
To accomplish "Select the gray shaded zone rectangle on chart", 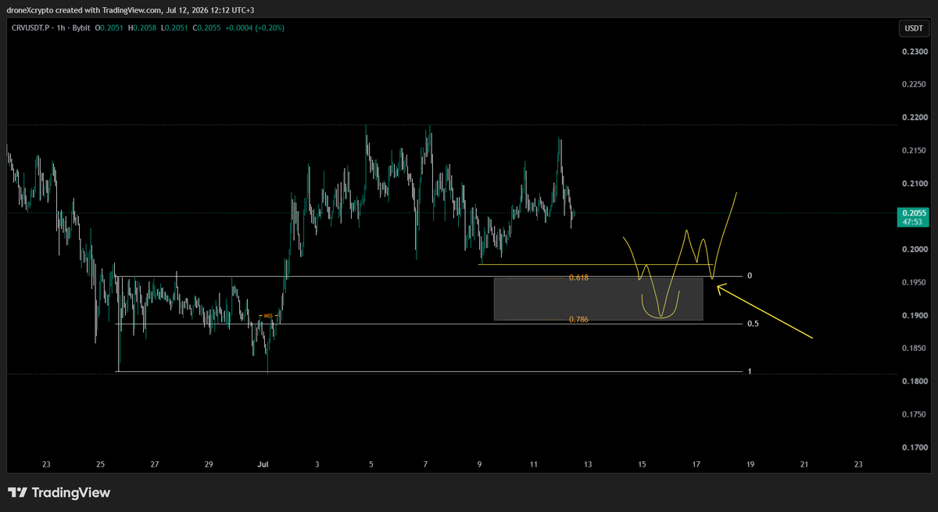I will point(598,299).
